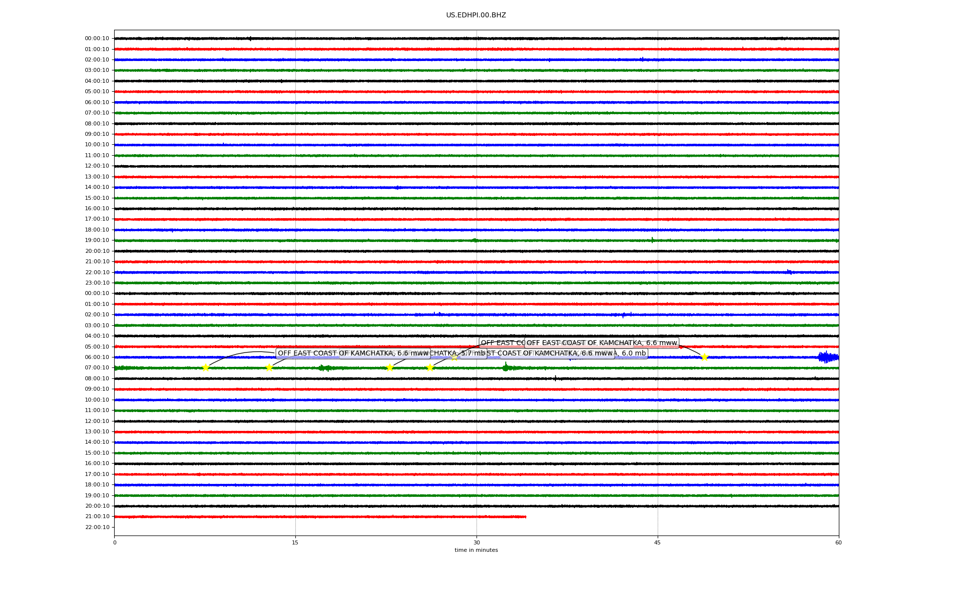
Task: Click the 21:00:10 label beside the partial red trace
Action: 97,517
